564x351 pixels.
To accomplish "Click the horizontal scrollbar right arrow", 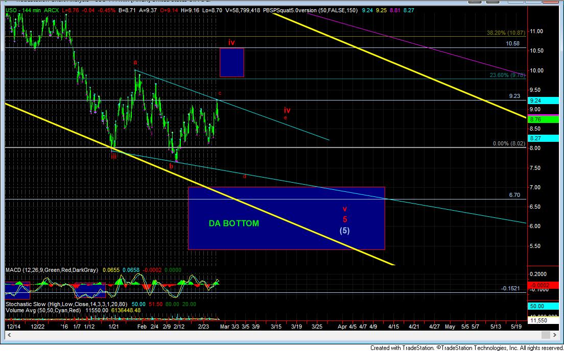I will click(556, 335).
